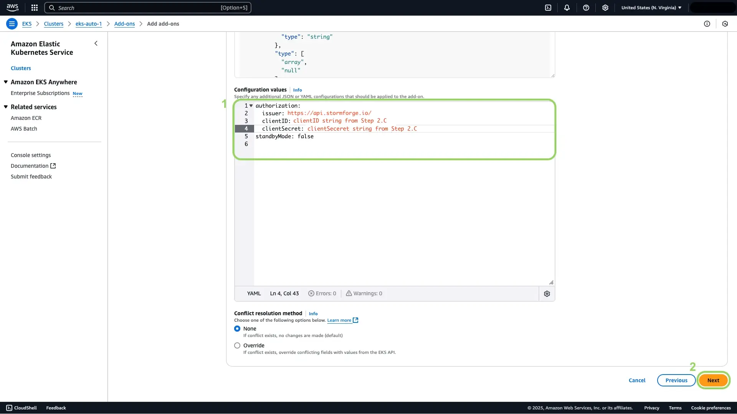Select the Override conflict resolution option

point(237,345)
